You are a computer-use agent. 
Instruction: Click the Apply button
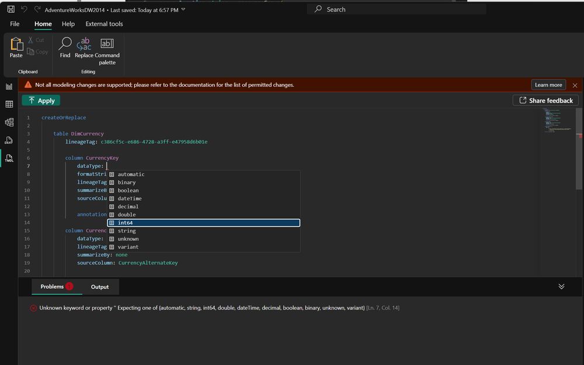coord(41,100)
